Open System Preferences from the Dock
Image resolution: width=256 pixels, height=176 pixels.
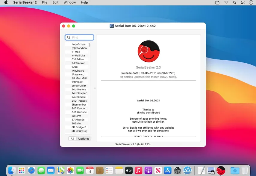tap(178, 170)
